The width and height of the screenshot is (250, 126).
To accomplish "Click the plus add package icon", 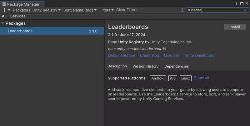I will click(4, 10).
